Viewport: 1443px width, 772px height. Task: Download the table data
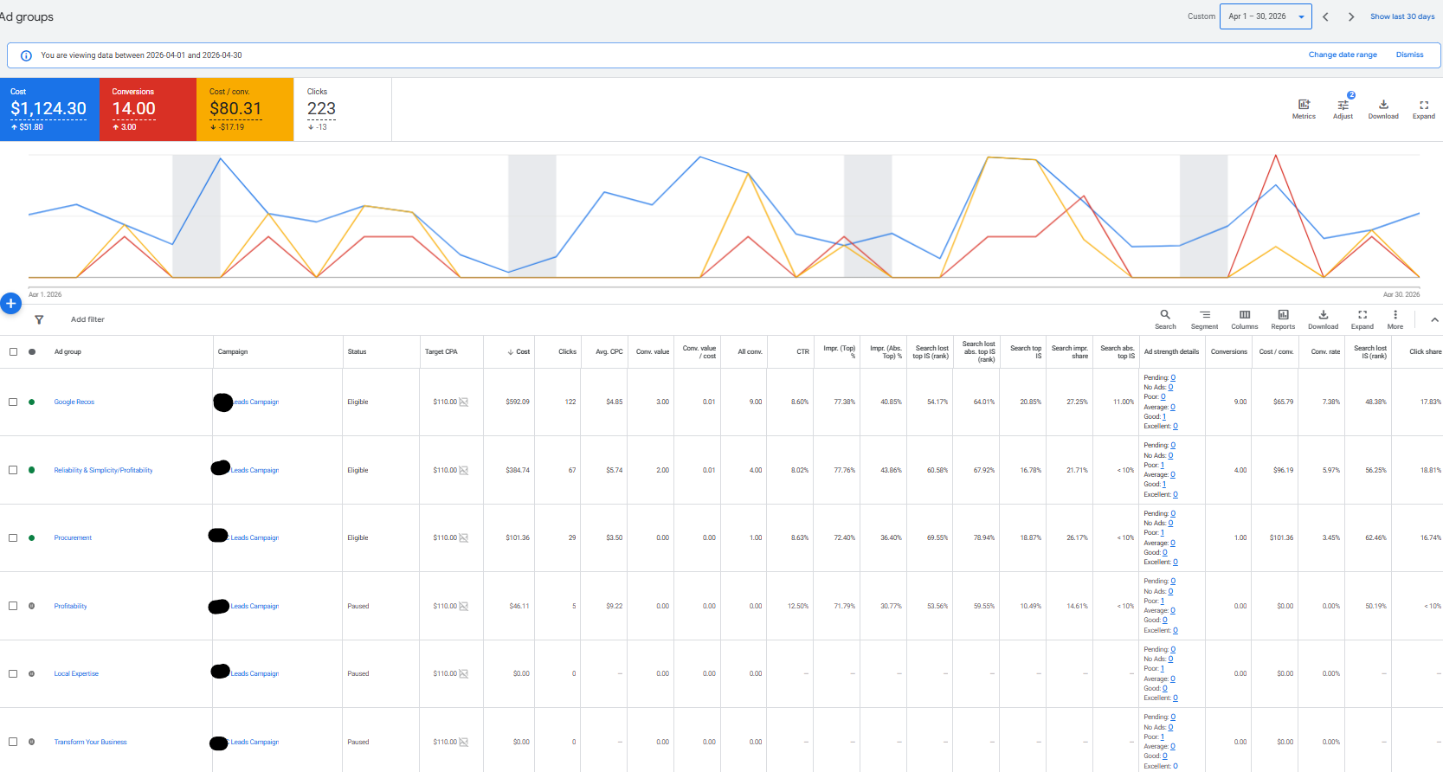(x=1323, y=319)
